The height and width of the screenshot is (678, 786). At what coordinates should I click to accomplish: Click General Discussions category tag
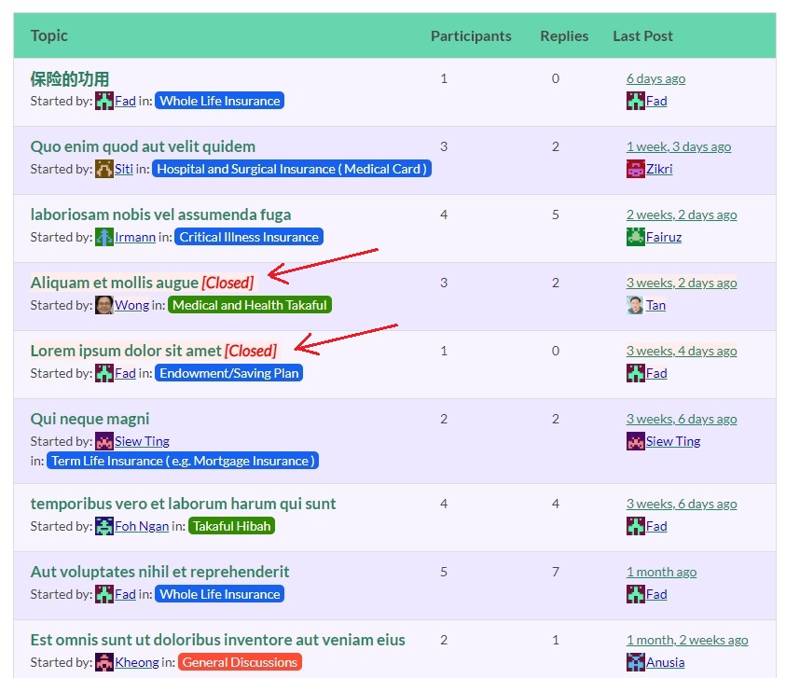241,662
